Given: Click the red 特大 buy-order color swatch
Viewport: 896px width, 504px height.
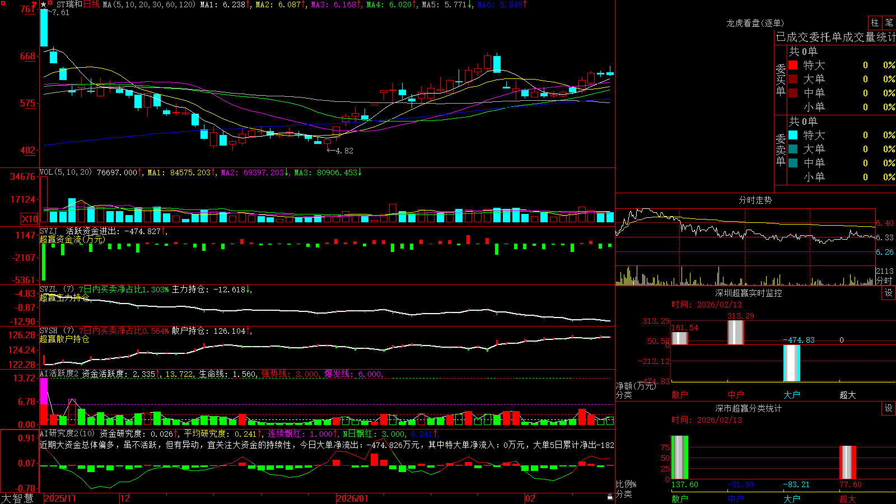Looking at the screenshot, I should coord(793,65).
